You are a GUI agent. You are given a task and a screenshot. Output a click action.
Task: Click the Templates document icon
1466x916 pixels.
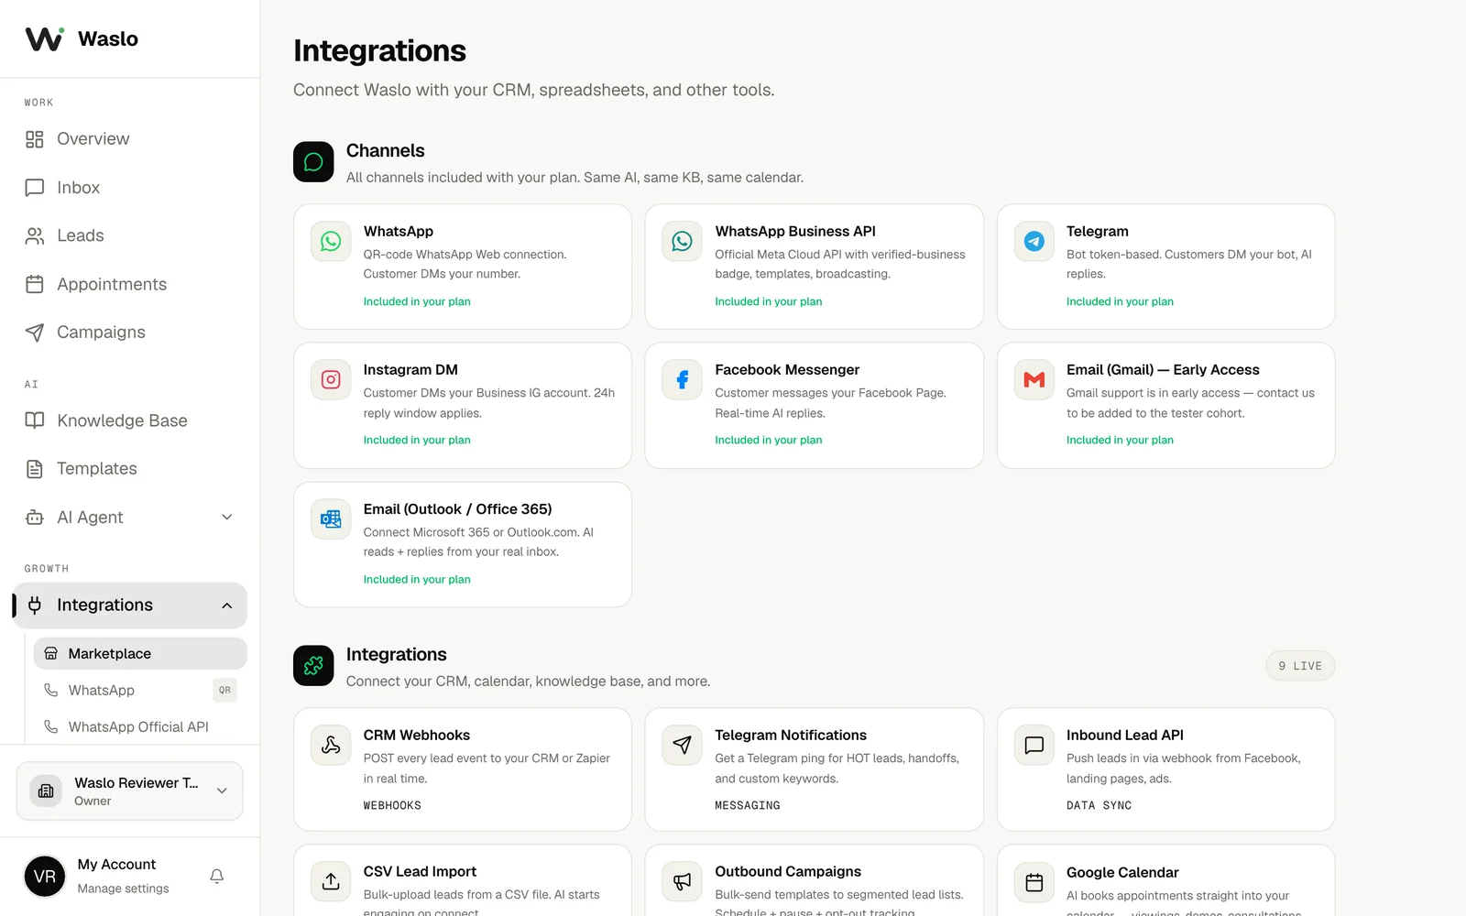[35, 469]
